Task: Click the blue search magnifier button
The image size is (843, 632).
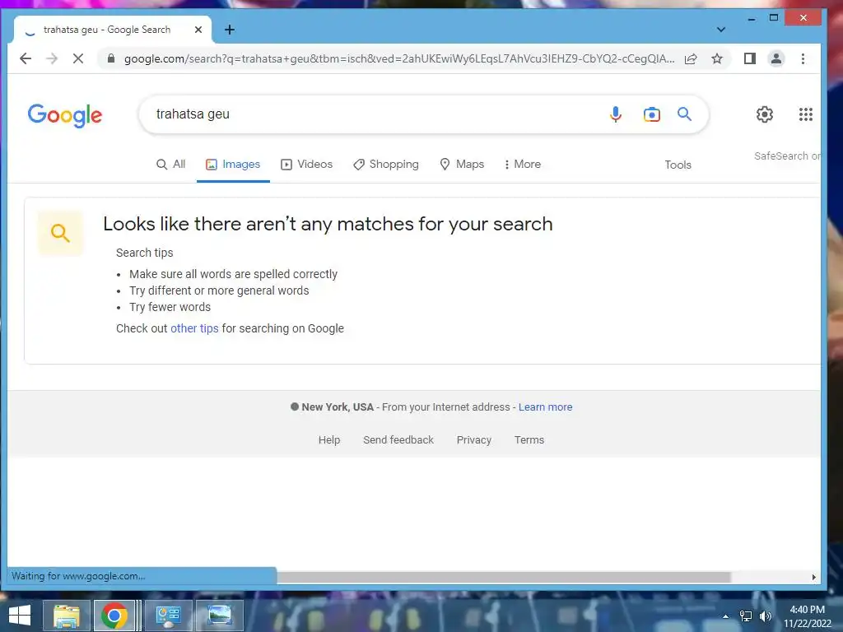Action: [684, 114]
